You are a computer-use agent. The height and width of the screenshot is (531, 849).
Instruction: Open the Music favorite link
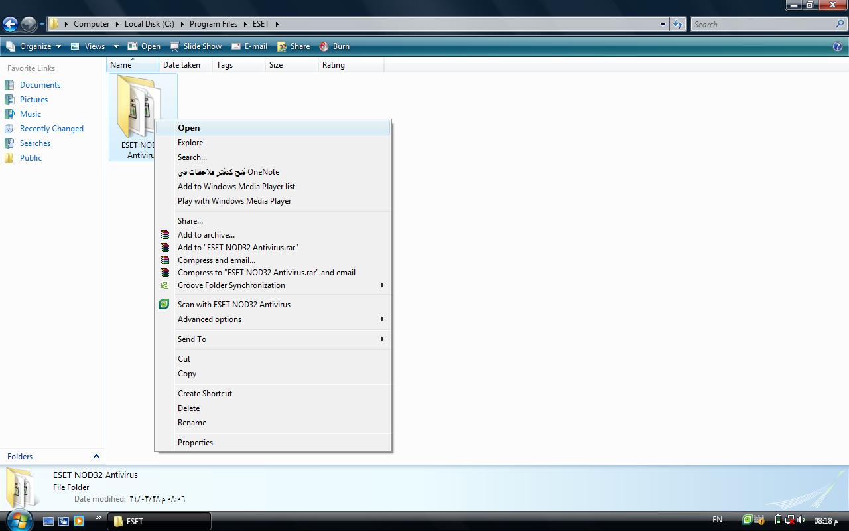(x=30, y=114)
